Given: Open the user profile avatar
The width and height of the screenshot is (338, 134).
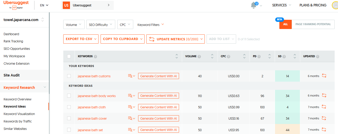Looking at the screenshot, I should [335, 5].
